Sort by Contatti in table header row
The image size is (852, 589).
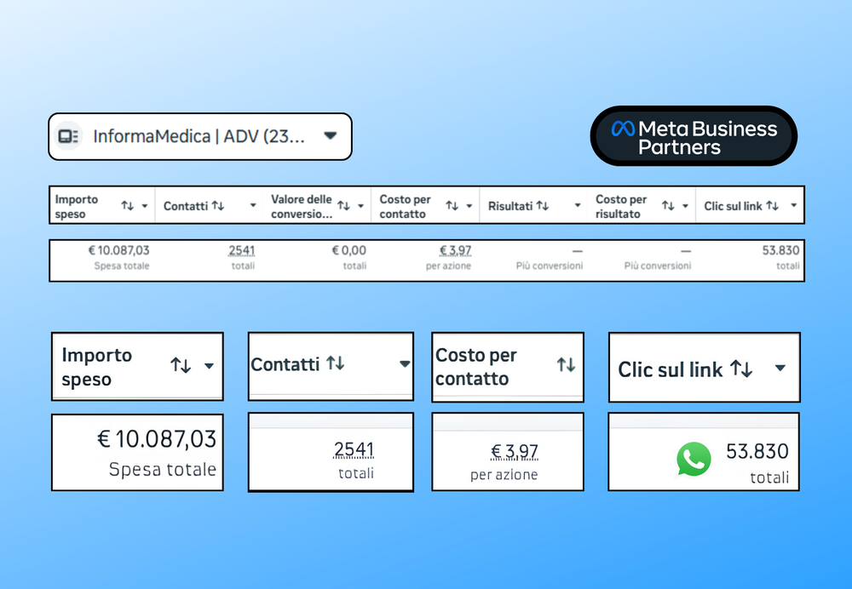pos(218,205)
